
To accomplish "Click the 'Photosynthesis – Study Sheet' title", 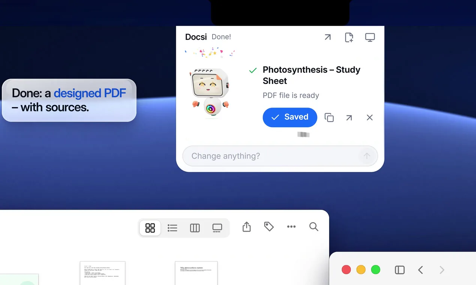I will point(311,75).
